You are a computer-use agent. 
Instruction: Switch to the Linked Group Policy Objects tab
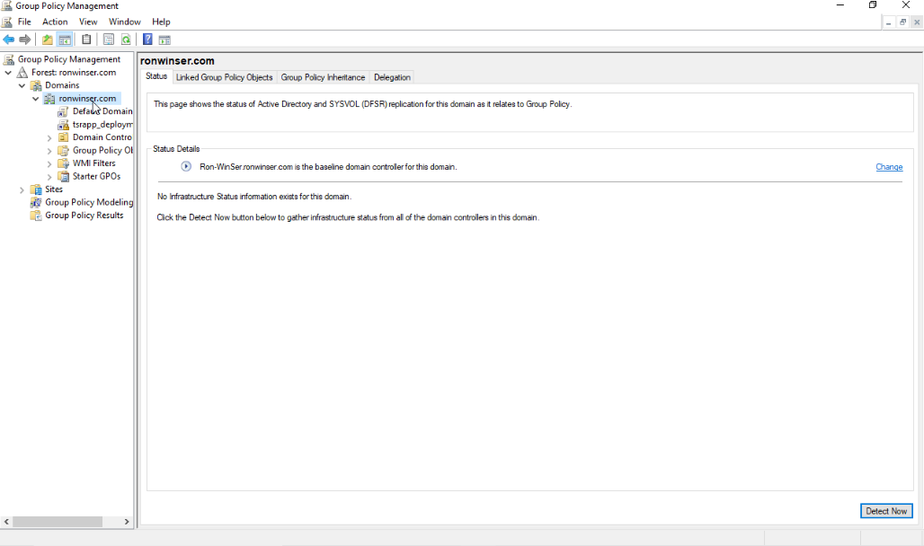click(224, 77)
